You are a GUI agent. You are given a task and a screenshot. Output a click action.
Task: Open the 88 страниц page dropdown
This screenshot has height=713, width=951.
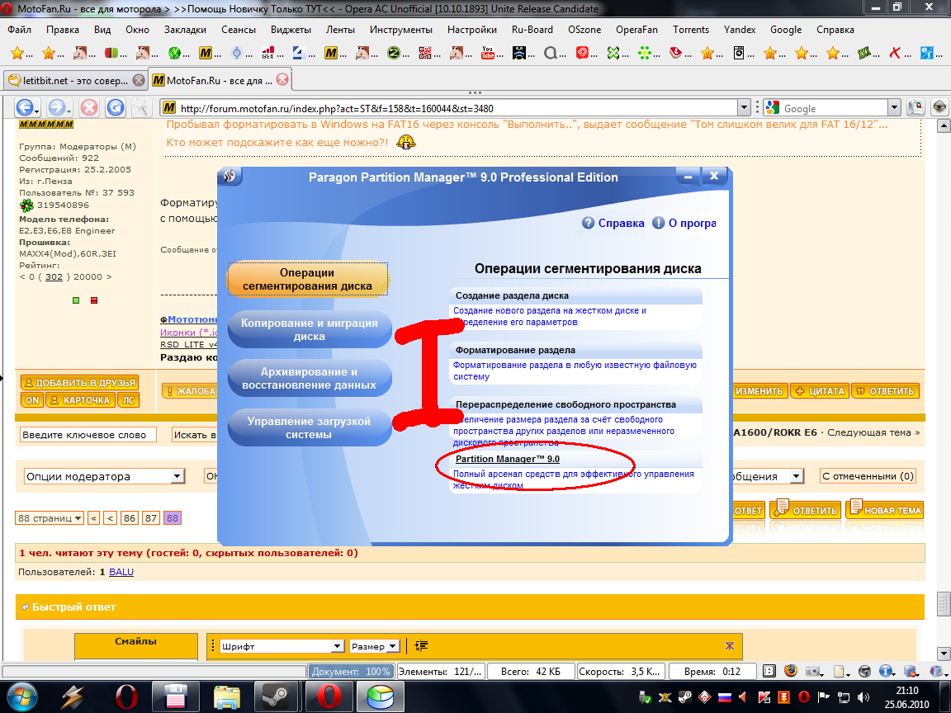click(50, 517)
